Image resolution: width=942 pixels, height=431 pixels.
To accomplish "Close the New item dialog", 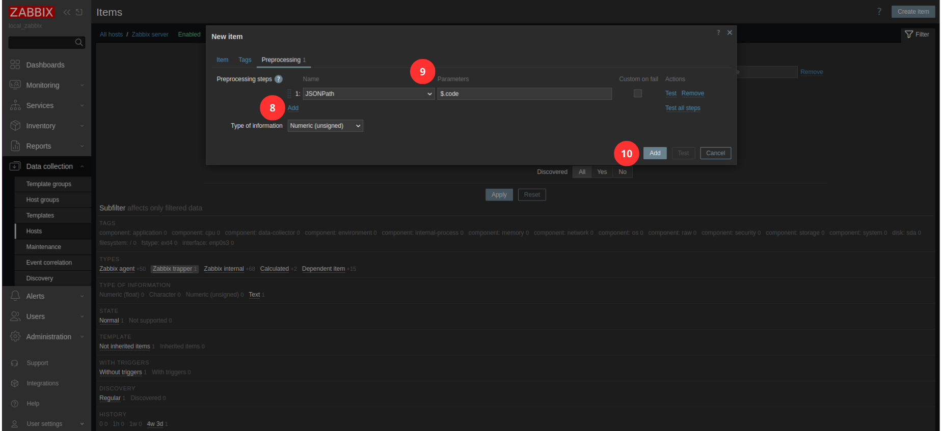I will tap(730, 33).
